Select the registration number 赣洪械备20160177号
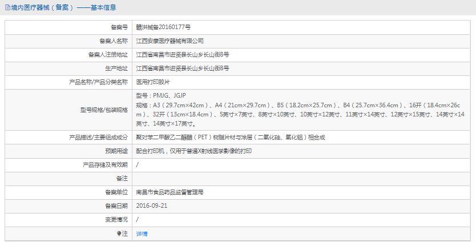The width and height of the screenshot is (476, 246). pyautogui.click(x=163, y=27)
